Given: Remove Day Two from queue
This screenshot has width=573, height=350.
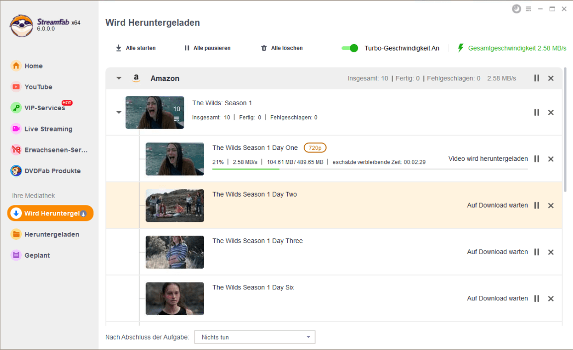Looking at the screenshot, I should [551, 206].
